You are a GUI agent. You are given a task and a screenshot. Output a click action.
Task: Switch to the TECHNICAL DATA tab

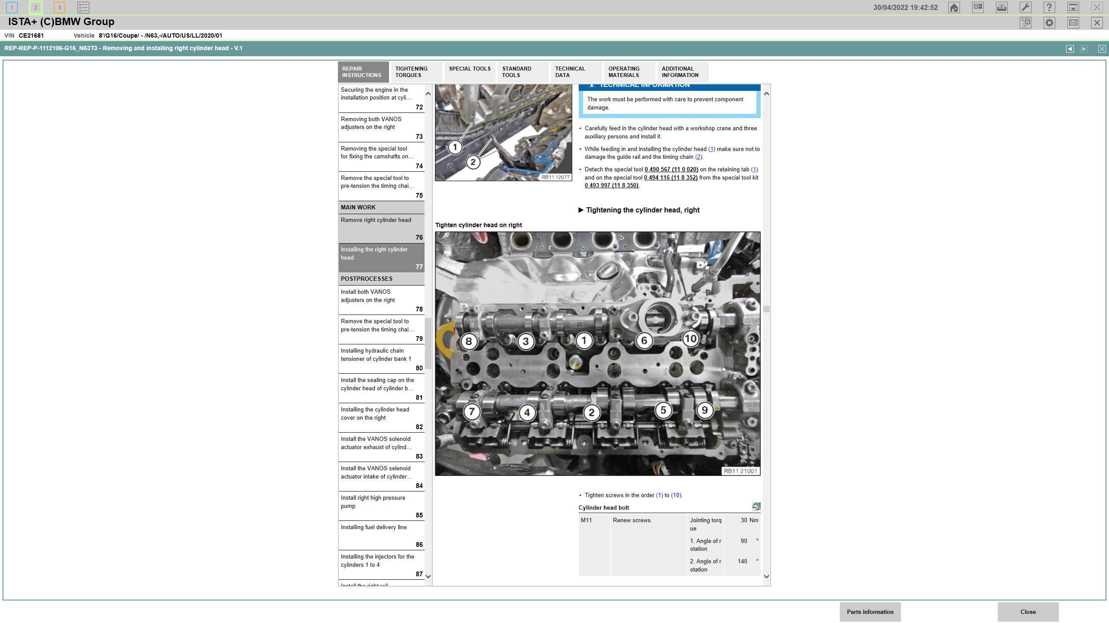(x=576, y=72)
